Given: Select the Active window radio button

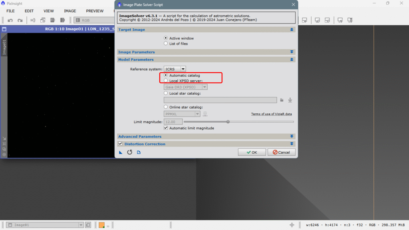Looking at the screenshot, I should pos(166,38).
